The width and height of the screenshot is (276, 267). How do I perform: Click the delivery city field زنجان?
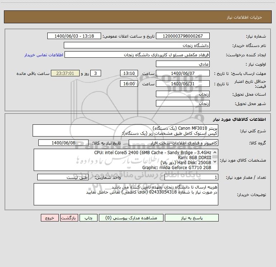coord(183,104)
